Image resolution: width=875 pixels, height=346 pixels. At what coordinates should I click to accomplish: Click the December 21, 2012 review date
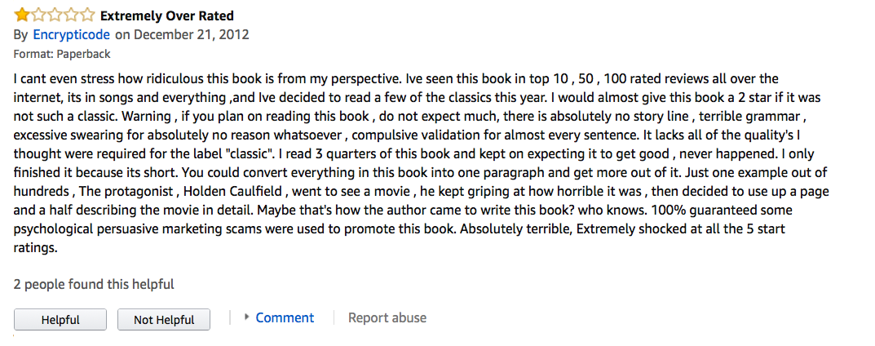pyautogui.click(x=192, y=34)
